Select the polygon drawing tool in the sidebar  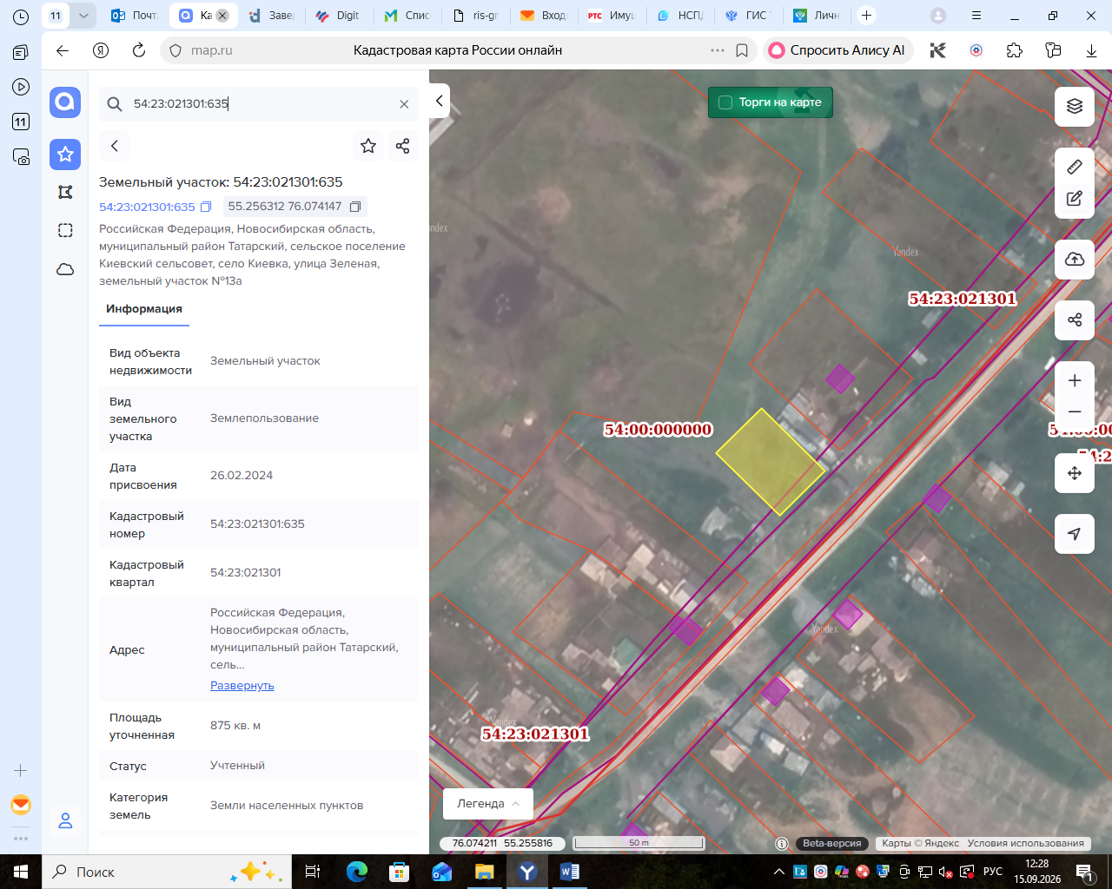pos(65,192)
